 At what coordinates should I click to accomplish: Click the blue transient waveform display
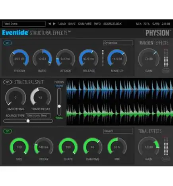[x=120, y=90]
